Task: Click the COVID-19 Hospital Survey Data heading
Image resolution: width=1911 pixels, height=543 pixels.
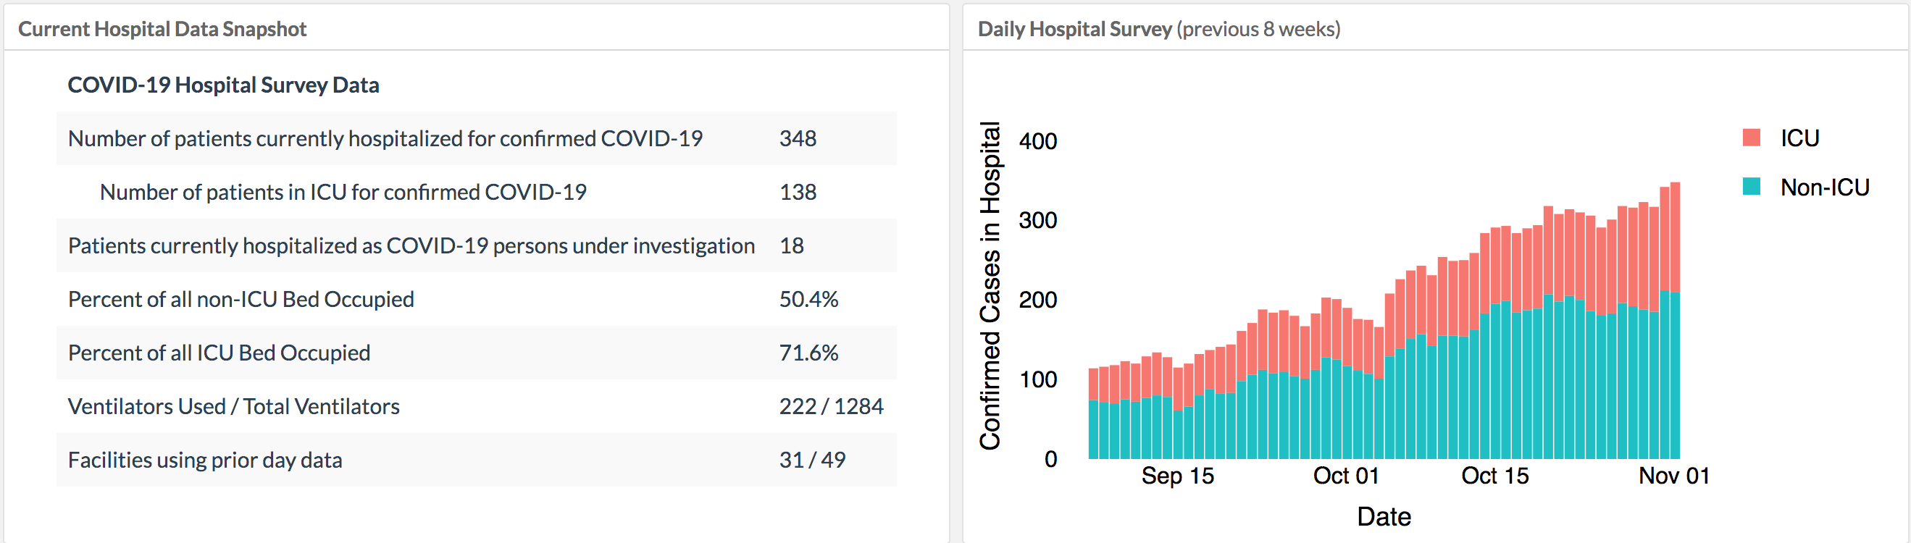Action: tap(223, 85)
